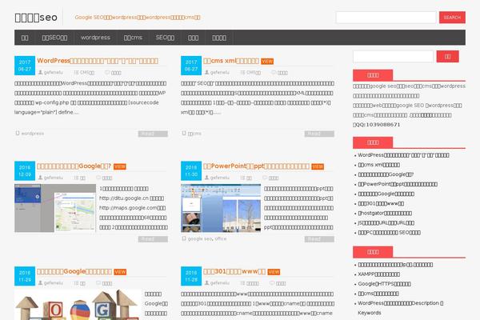Click tag icon beside google seo, office tags
Screen dimensions: 480x320
[x=184, y=238]
